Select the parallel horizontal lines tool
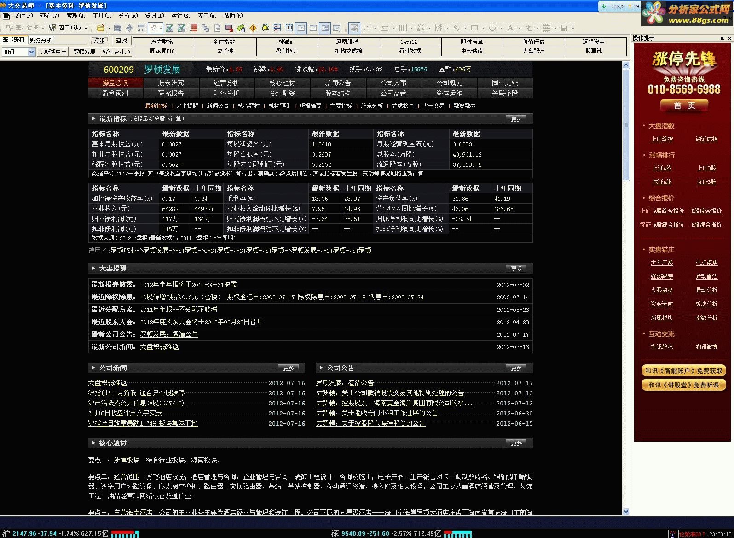Screen dimensions: 734x538 385,28
